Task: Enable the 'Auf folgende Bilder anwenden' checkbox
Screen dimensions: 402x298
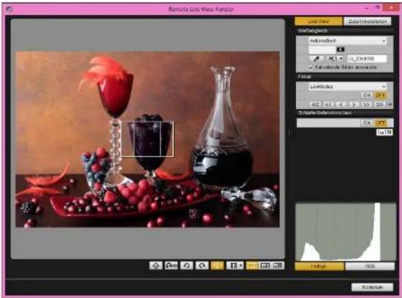Action: tap(311, 68)
